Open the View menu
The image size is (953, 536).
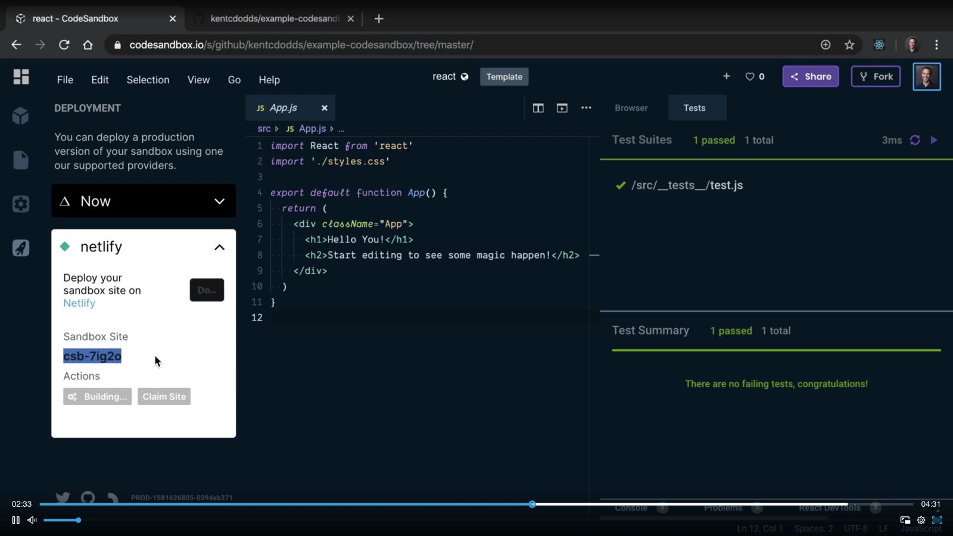pyautogui.click(x=198, y=80)
